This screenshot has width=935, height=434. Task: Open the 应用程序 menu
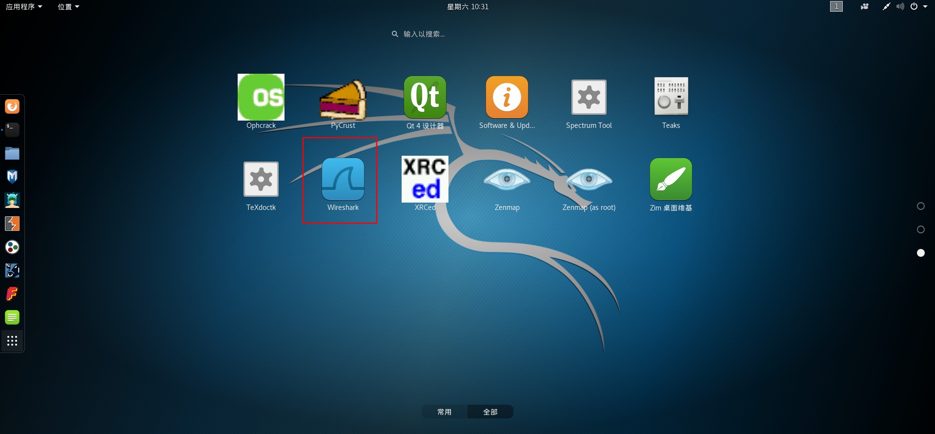24,6
